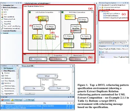Collapse the Class Diagrams toolbox section
This screenshot has height=111, width=130.
coord(2,71)
